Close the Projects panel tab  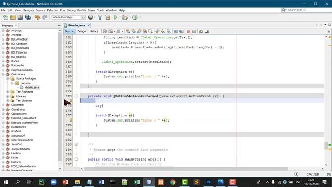[16, 25]
